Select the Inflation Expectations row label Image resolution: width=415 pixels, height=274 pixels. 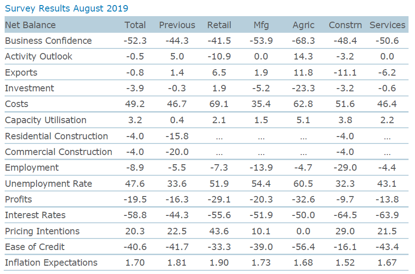point(51,262)
